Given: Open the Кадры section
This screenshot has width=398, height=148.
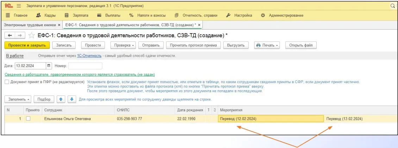Looking at the screenshot, I should [x=46, y=15].
